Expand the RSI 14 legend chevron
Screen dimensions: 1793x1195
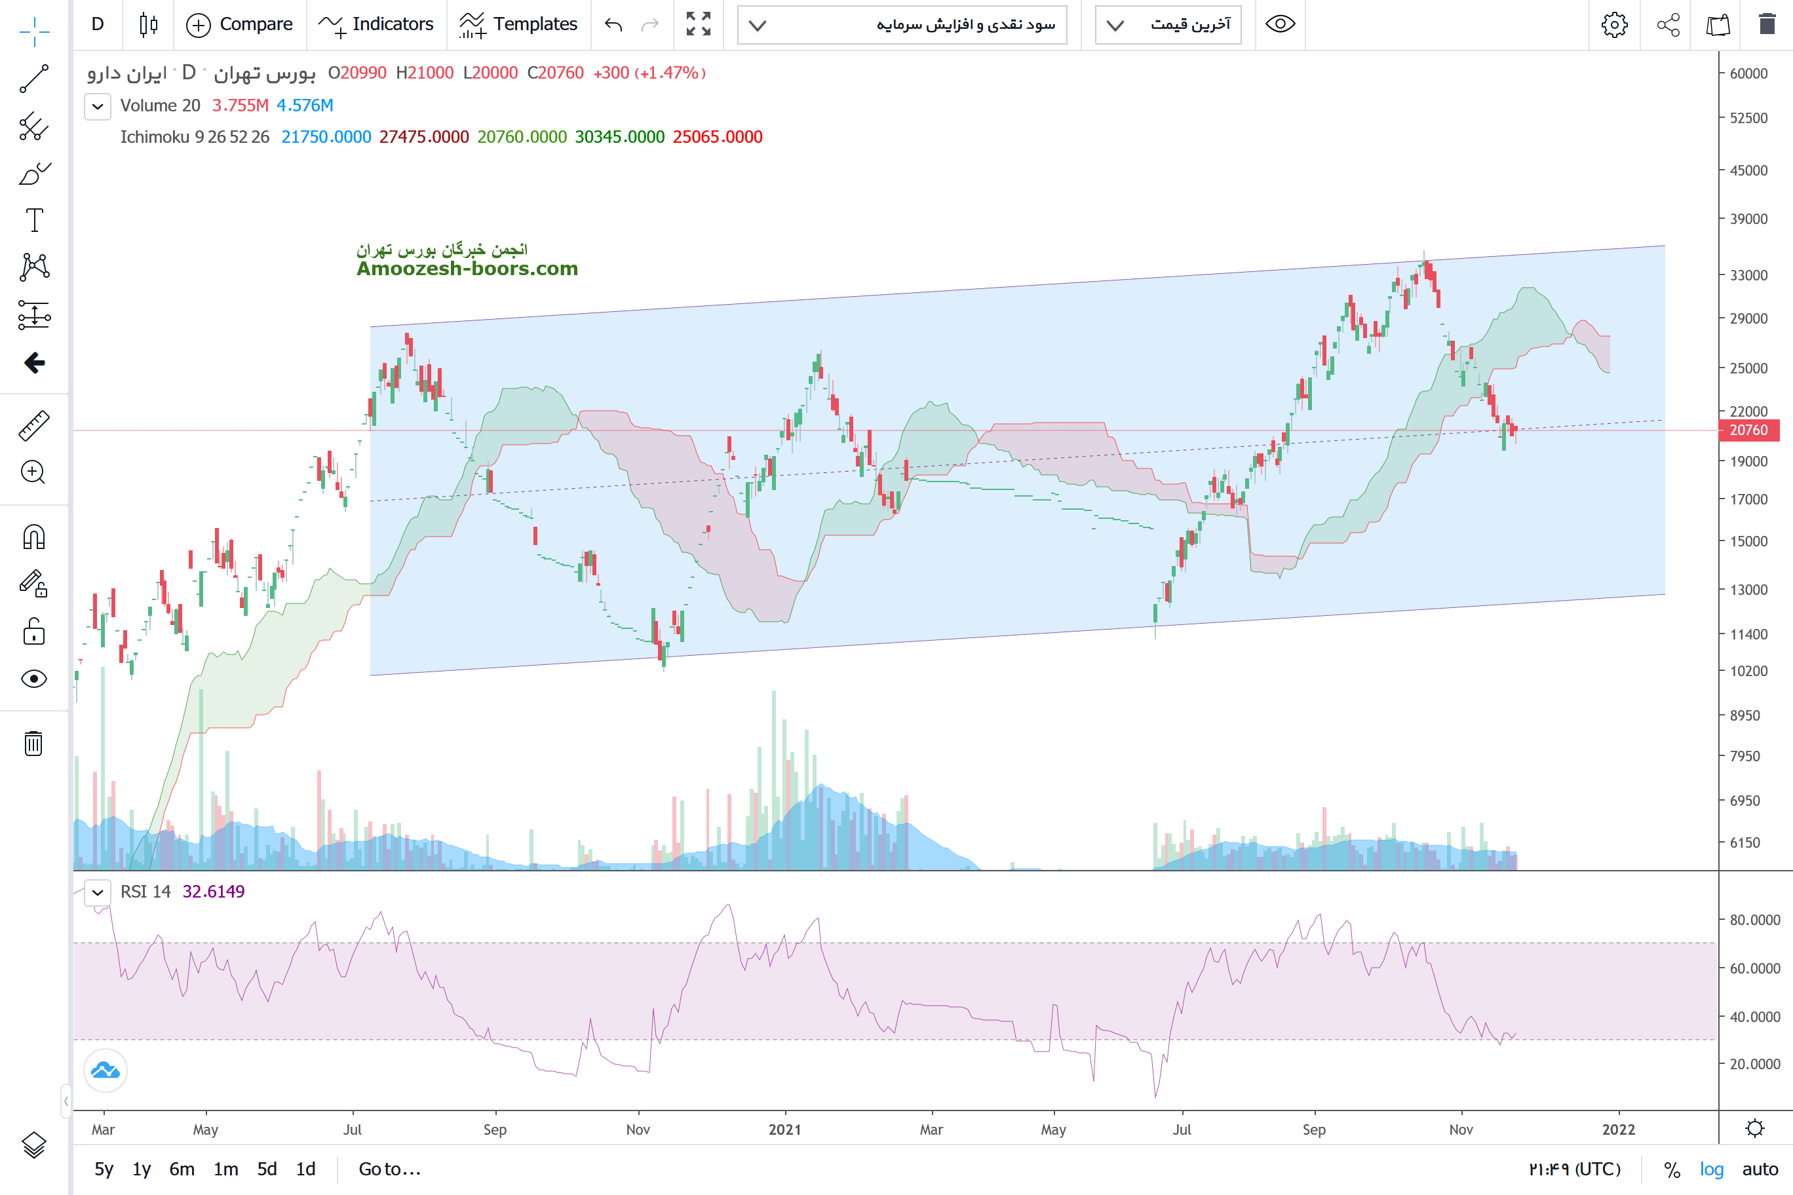[98, 892]
